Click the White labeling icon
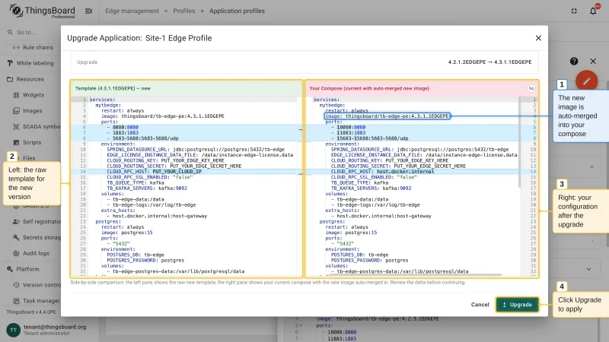This screenshot has height=342, width=609. (10, 63)
